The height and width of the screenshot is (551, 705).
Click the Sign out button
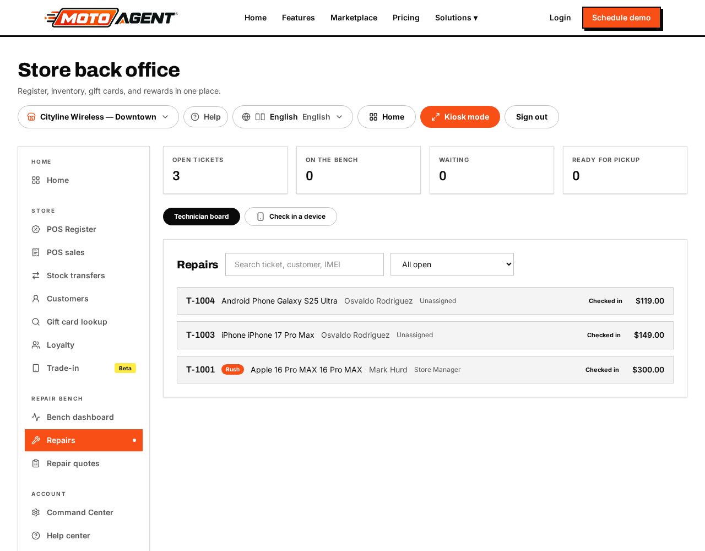pyautogui.click(x=532, y=117)
